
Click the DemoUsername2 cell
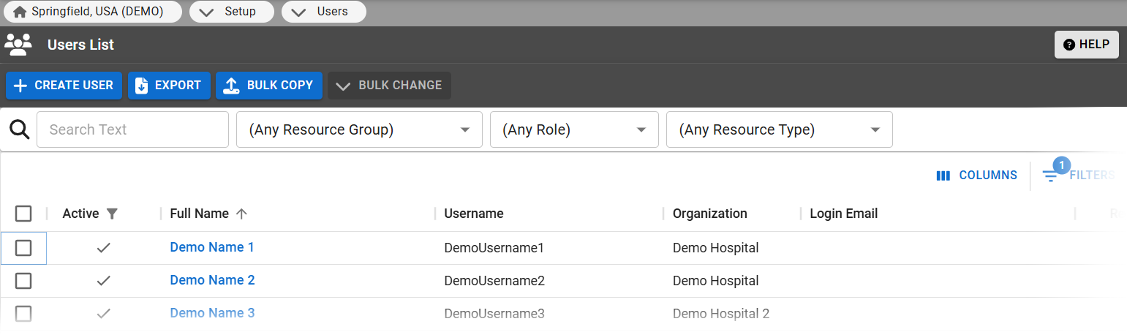pyautogui.click(x=494, y=281)
